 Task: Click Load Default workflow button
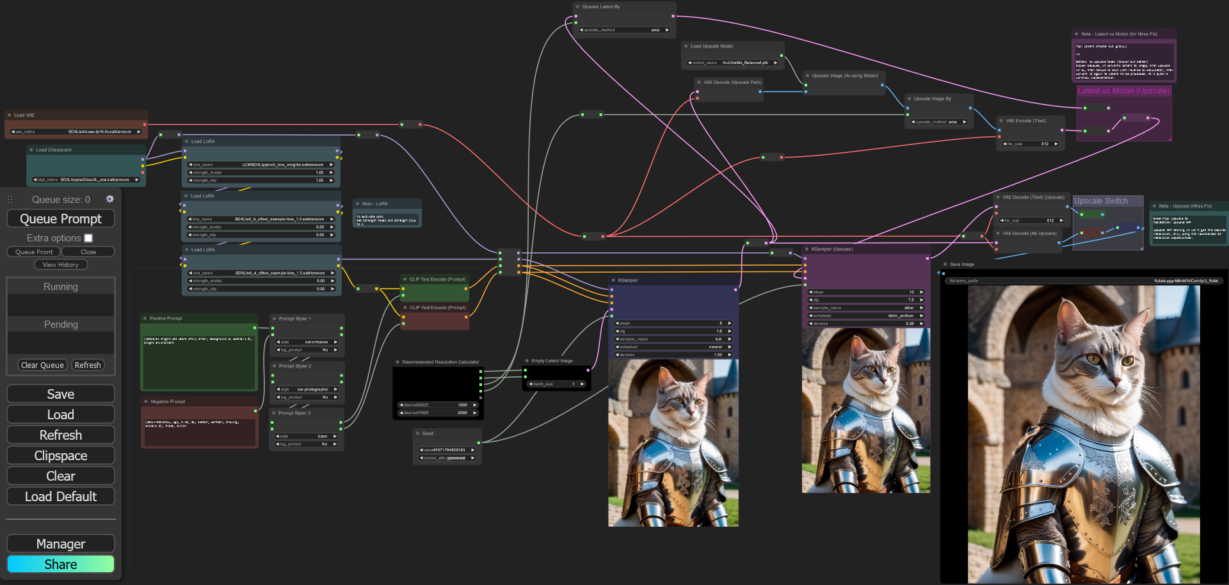point(61,497)
